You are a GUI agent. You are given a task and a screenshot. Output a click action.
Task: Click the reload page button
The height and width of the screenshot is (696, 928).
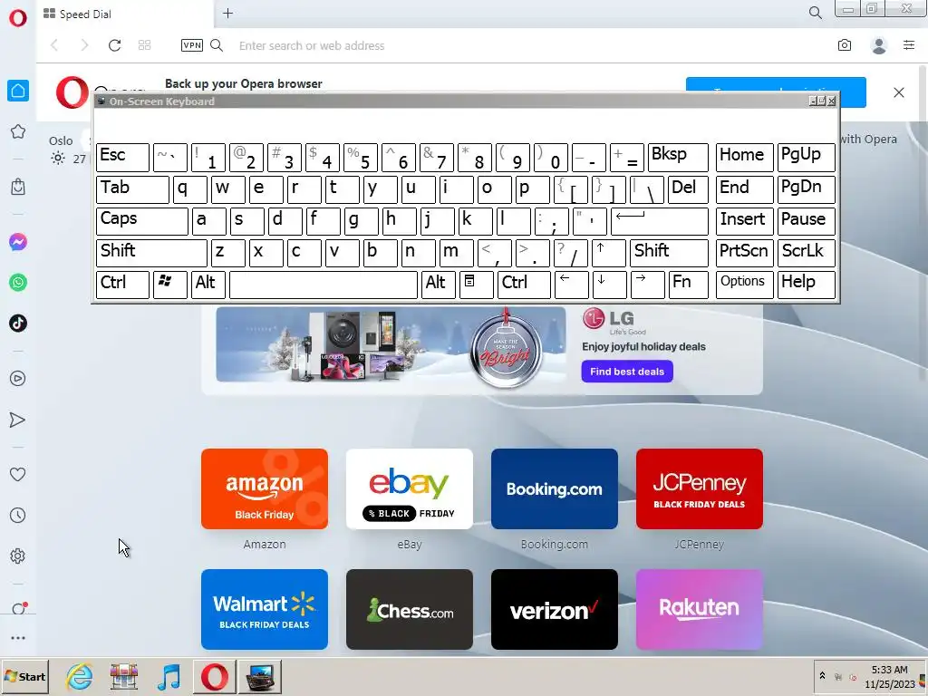click(x=114, y=45)
